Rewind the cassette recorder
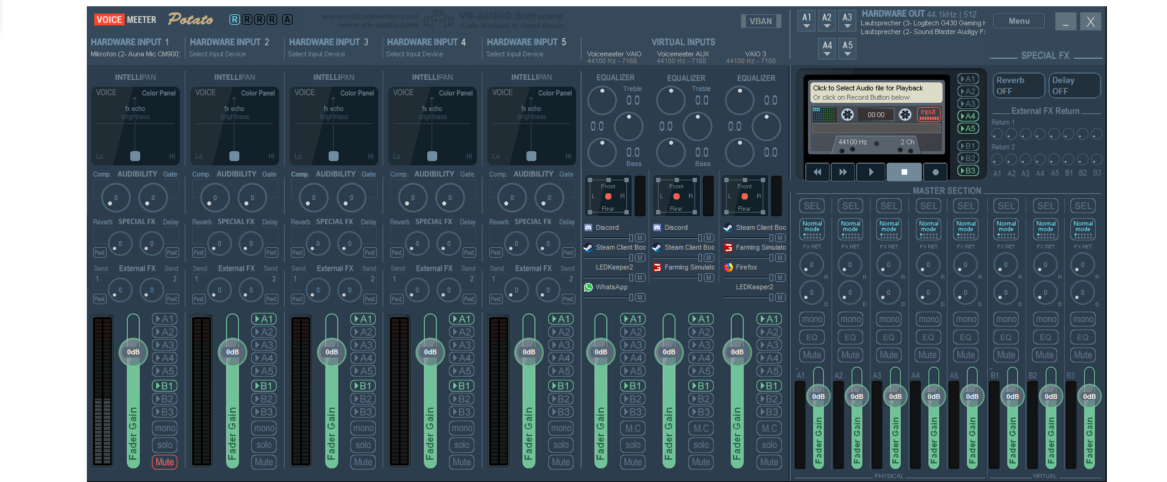 coord(817,172)
